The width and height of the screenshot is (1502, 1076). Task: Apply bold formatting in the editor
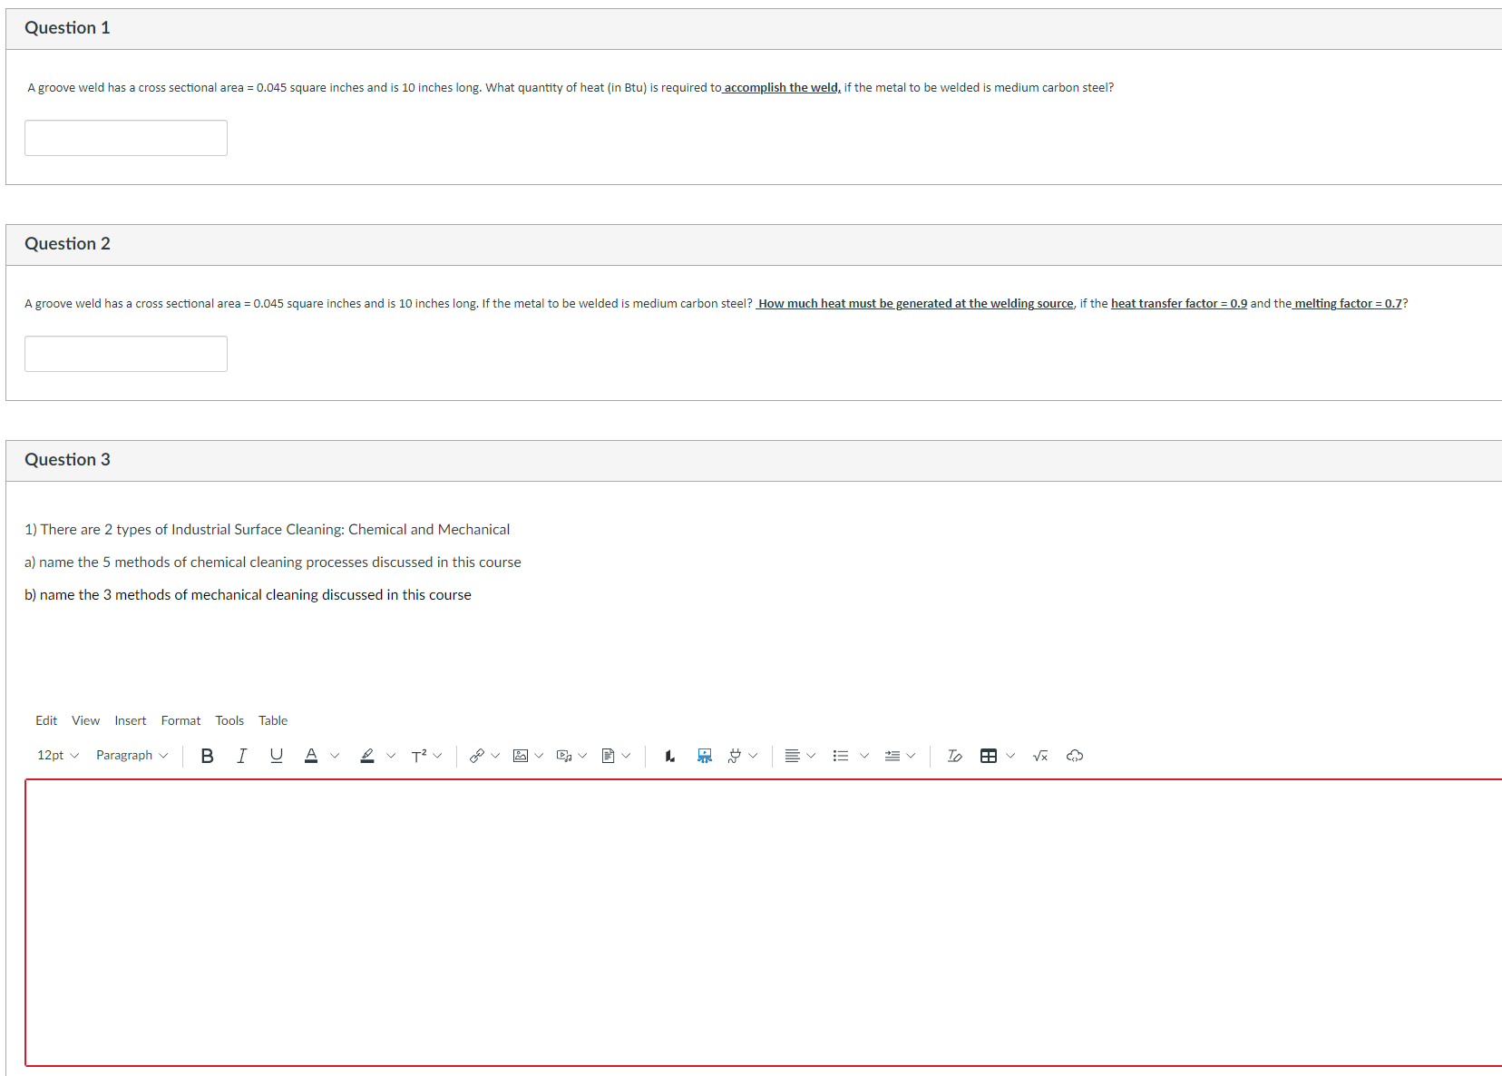(208, 756)
